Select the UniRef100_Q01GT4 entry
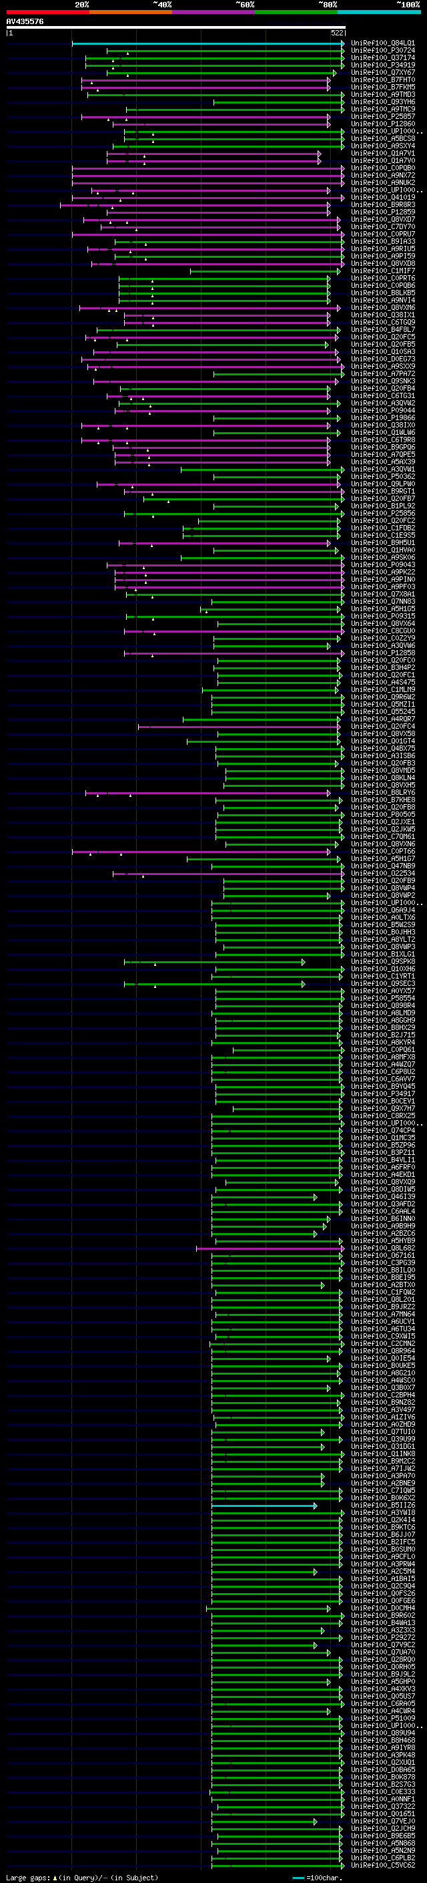This screenshot has height=1883, width=427. tap(383, 741)
